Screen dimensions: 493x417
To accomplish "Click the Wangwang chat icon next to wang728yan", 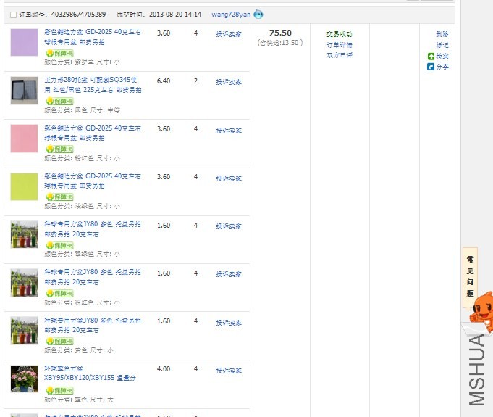I will [258, 15].
